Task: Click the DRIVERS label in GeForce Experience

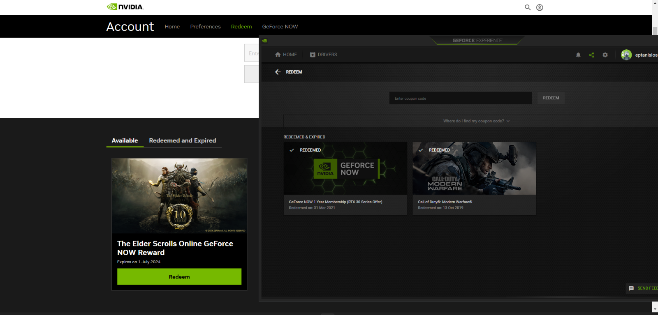Action: click(x=327, y=55)
